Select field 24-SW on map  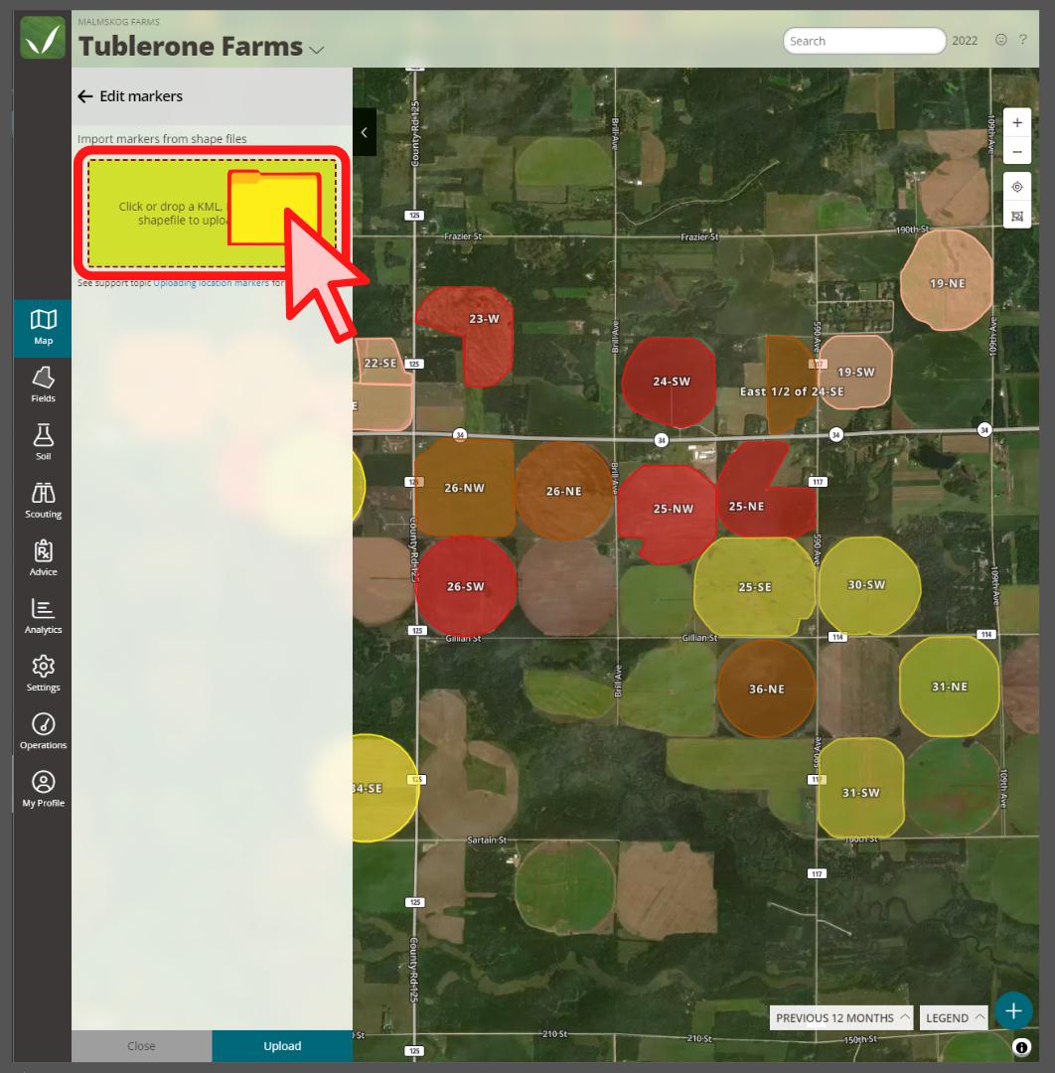[x=671, y=382]
